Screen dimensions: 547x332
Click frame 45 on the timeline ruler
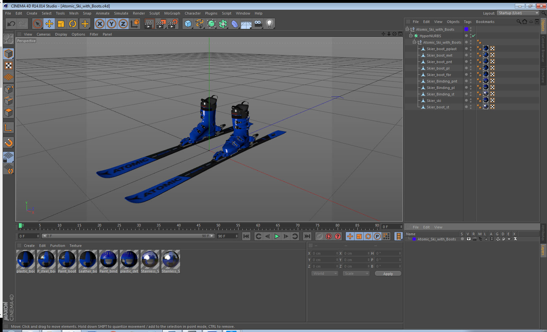(x=198, y=225)
